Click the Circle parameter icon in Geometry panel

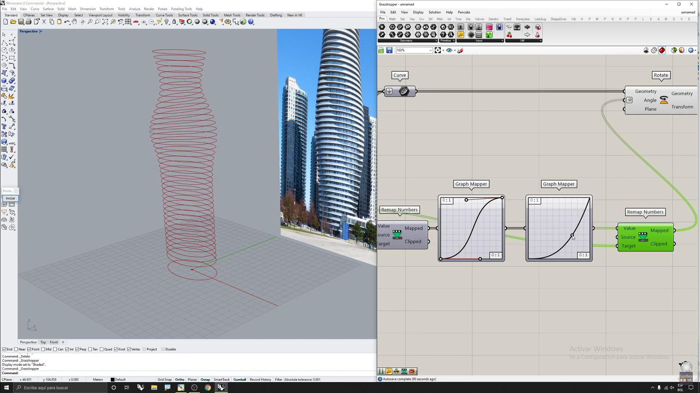[x=392, y=27]
